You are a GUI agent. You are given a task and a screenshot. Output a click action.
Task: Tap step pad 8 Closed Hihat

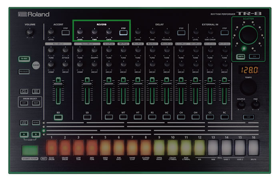(x=146, y=148)
